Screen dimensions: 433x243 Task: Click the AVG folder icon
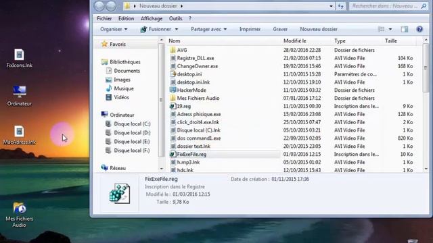(173, 50)
